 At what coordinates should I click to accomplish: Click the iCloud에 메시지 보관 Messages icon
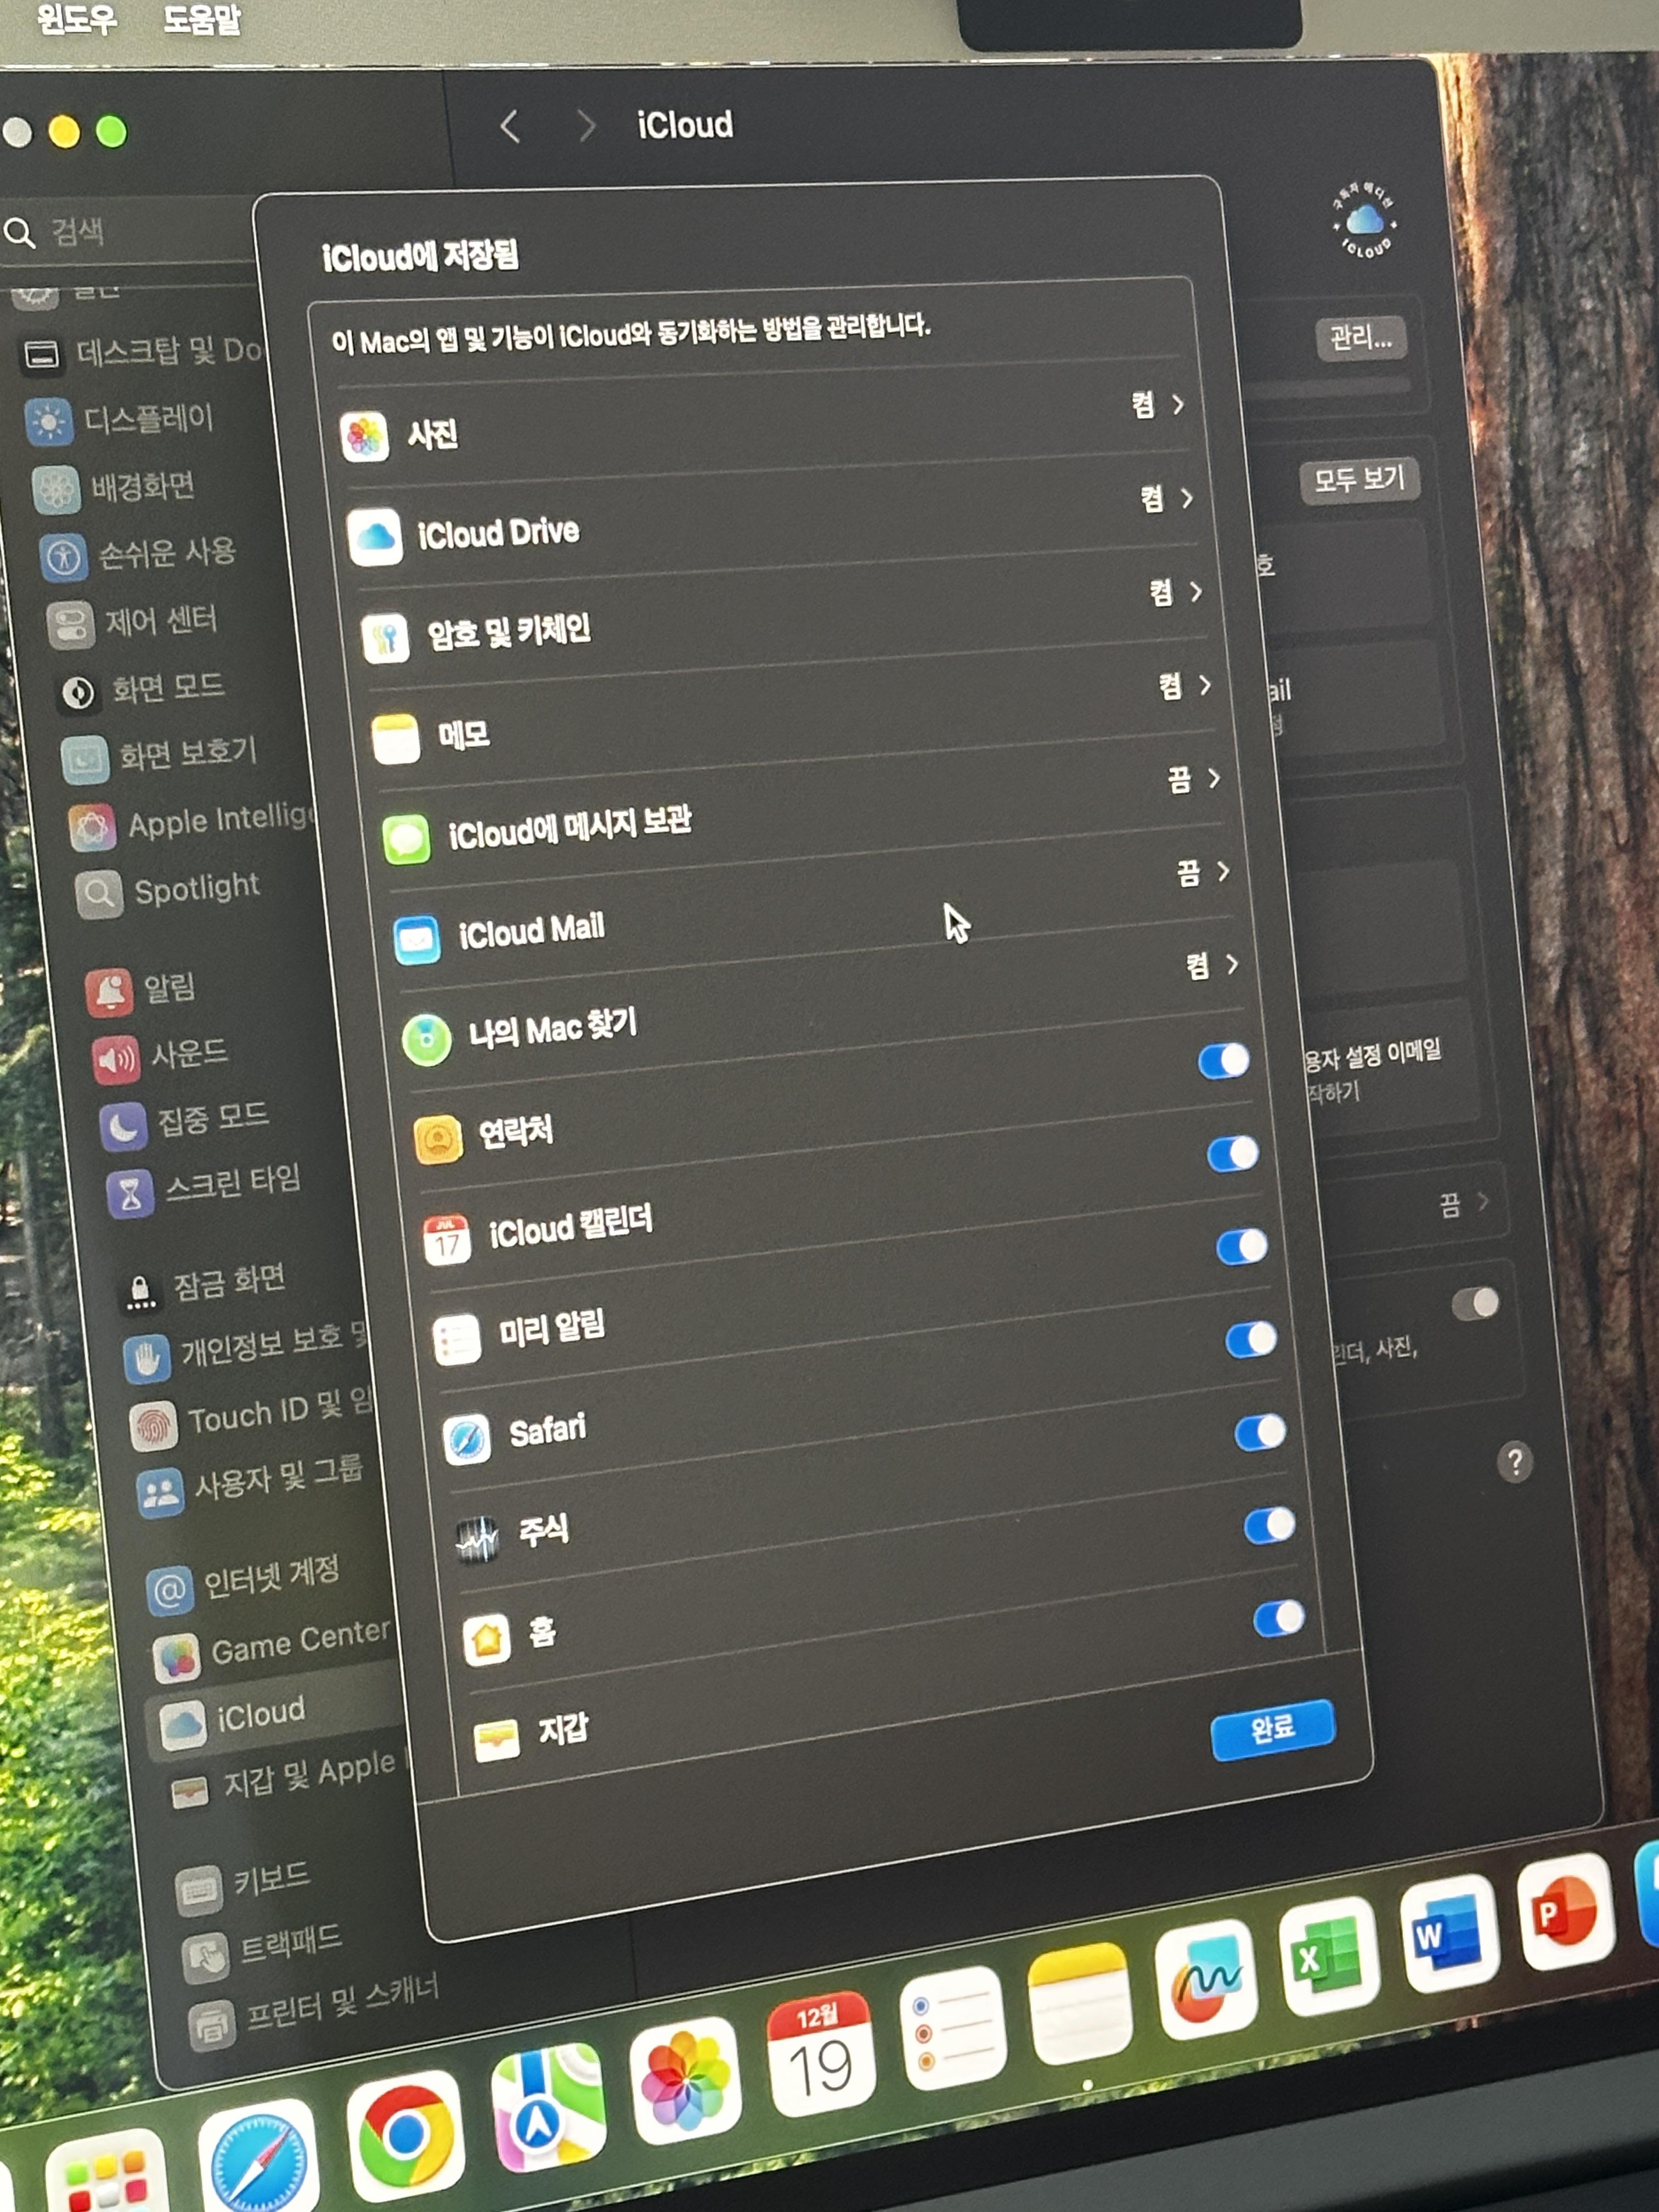tap(406, 839)
